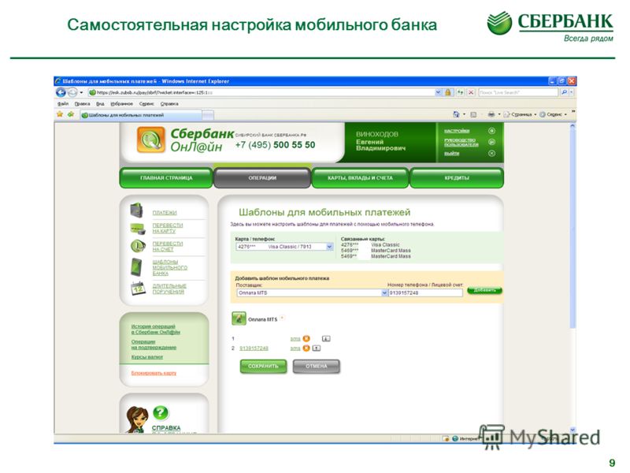Click the icon beside ПЕРЕВЕСТИ НА СЧЕТ
630x473 pixels.
(137, 246)
